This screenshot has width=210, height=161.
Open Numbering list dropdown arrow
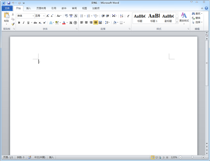tap(92, 16)
